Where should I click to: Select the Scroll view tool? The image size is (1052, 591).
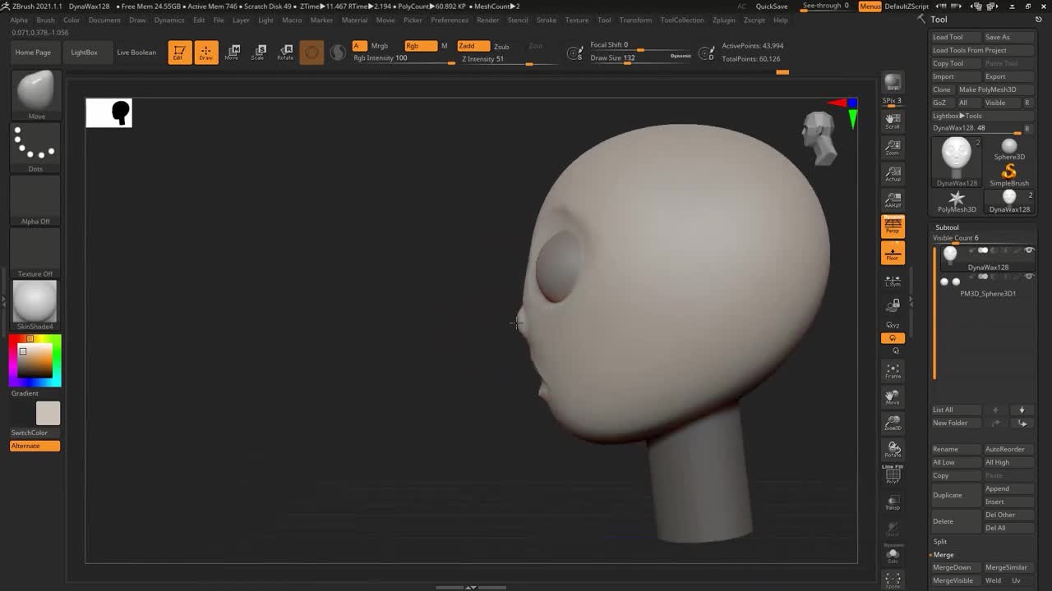(x=893, y=121)
